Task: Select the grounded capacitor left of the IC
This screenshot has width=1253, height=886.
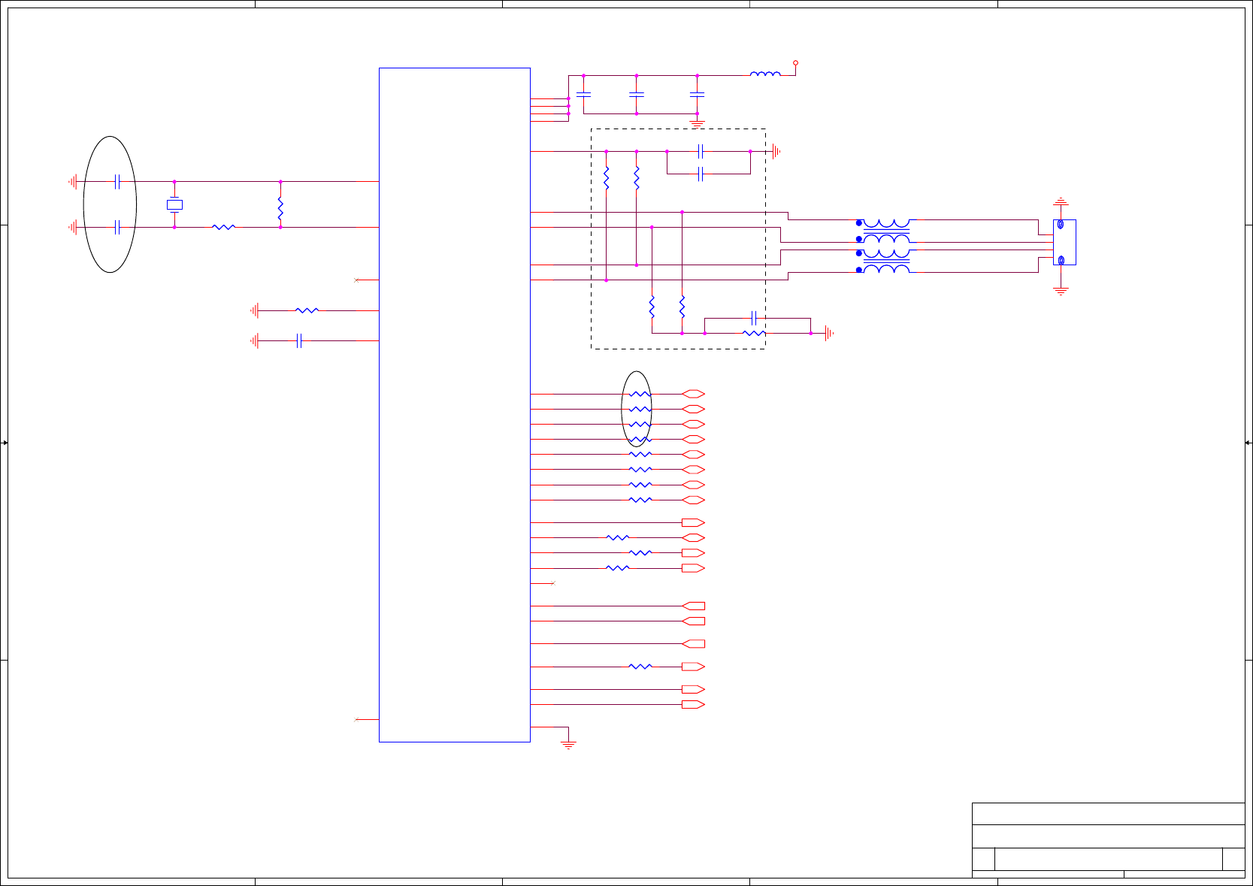Action: click(x=299, y=340)
